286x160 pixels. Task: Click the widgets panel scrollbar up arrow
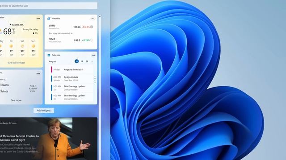coord(100,16)
